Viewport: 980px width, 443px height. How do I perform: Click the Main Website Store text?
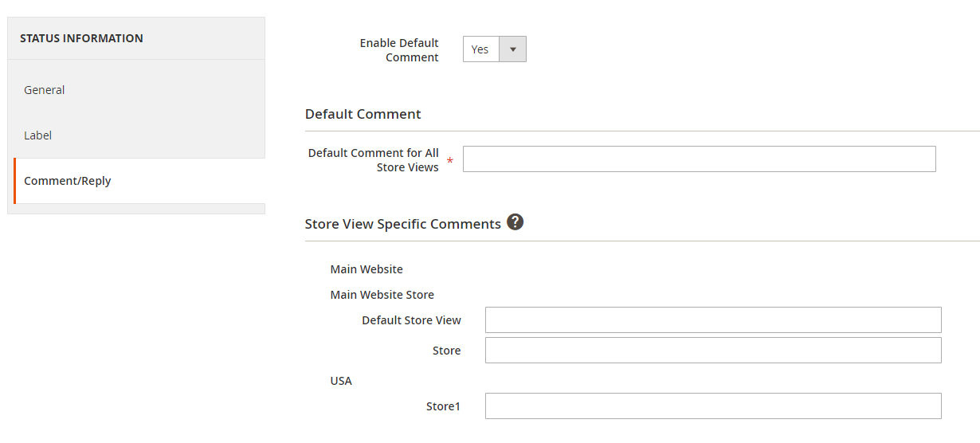(382, 295)
